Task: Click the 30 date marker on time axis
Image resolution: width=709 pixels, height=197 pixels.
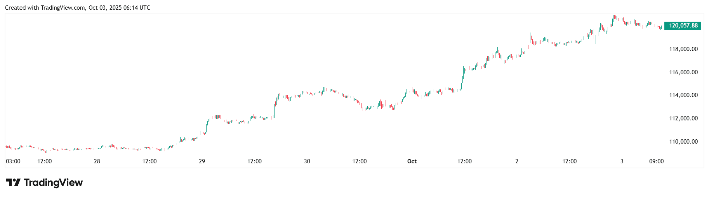Action: click(x=307, y=161)
